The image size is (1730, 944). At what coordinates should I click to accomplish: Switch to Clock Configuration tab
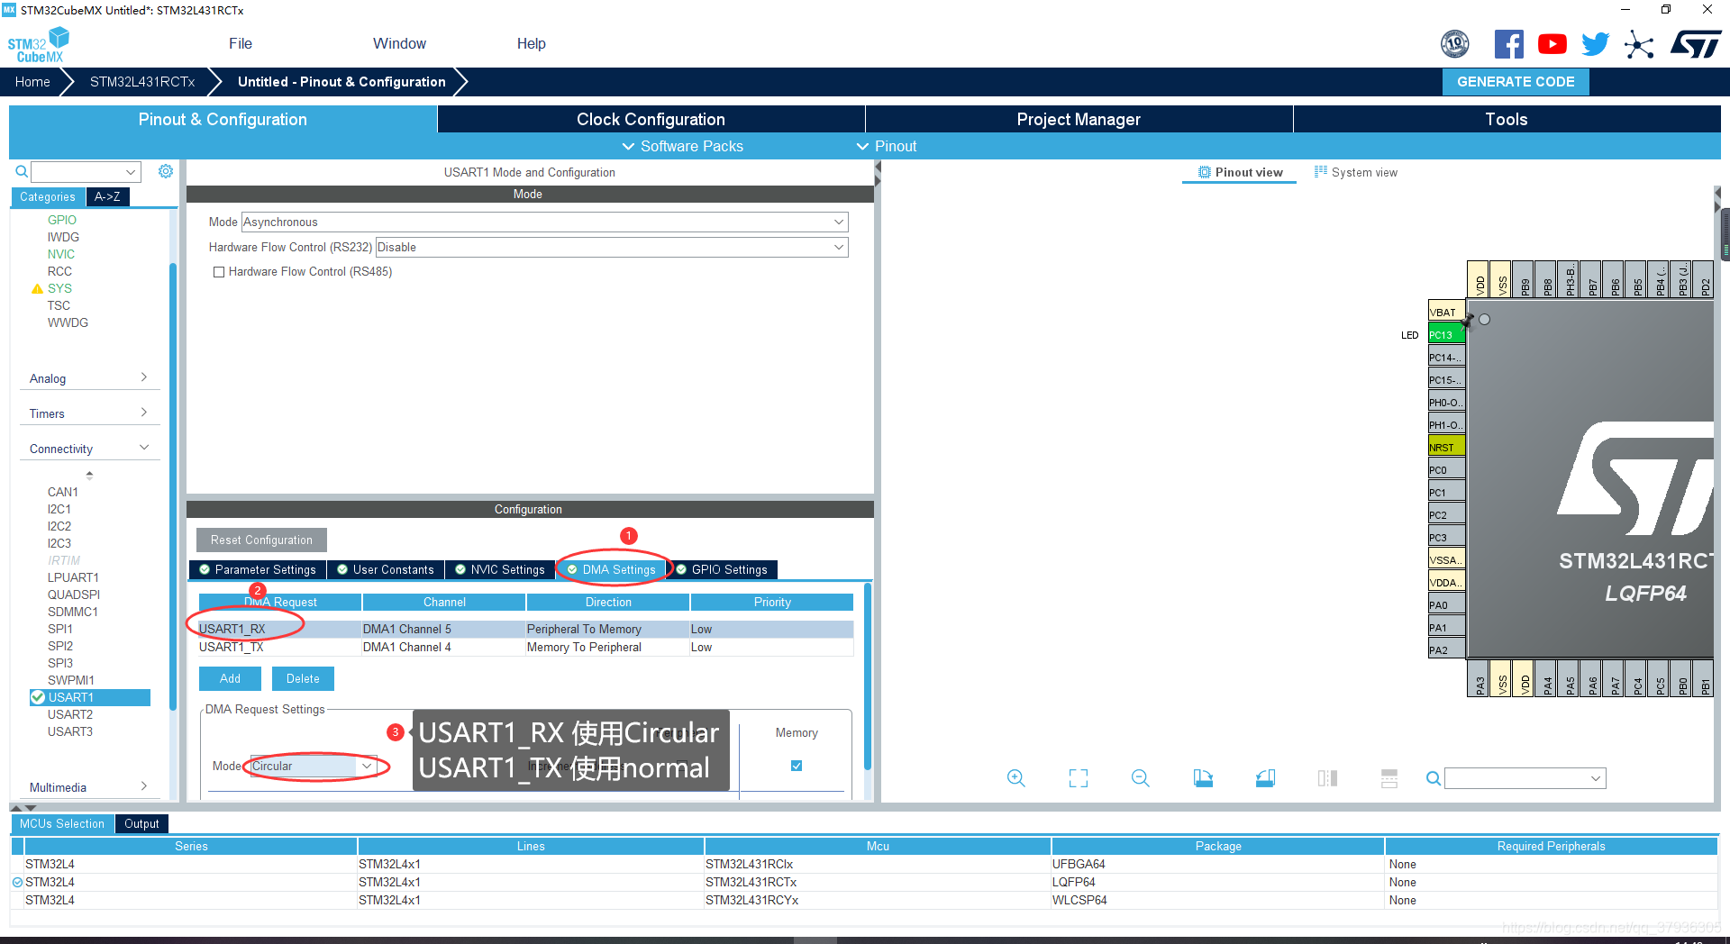pos(651,119)
